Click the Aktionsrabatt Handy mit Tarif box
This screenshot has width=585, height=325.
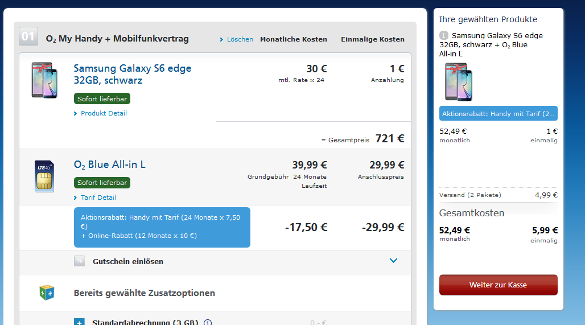[x=162, y=227]
